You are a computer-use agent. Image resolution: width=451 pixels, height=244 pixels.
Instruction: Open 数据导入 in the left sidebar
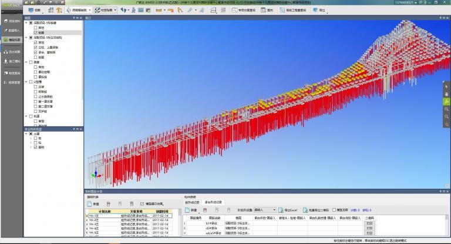(x=12, y=30)
